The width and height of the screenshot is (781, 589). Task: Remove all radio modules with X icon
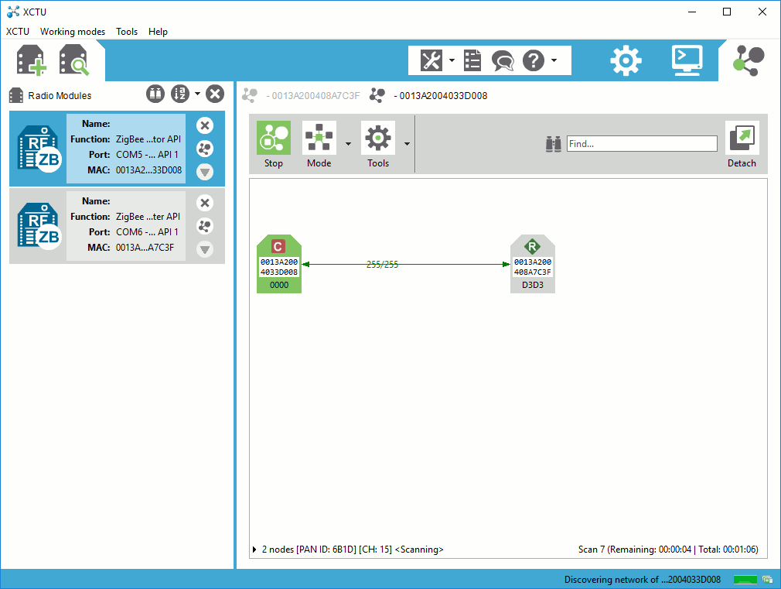tap(215, 94)
